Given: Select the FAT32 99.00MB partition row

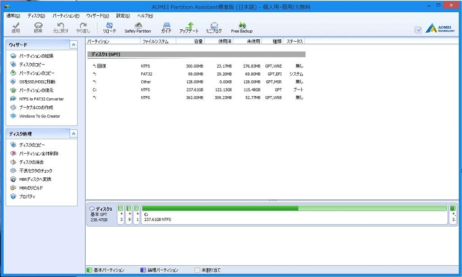Looking at the screenshot, I should click(x=196, y=74).
